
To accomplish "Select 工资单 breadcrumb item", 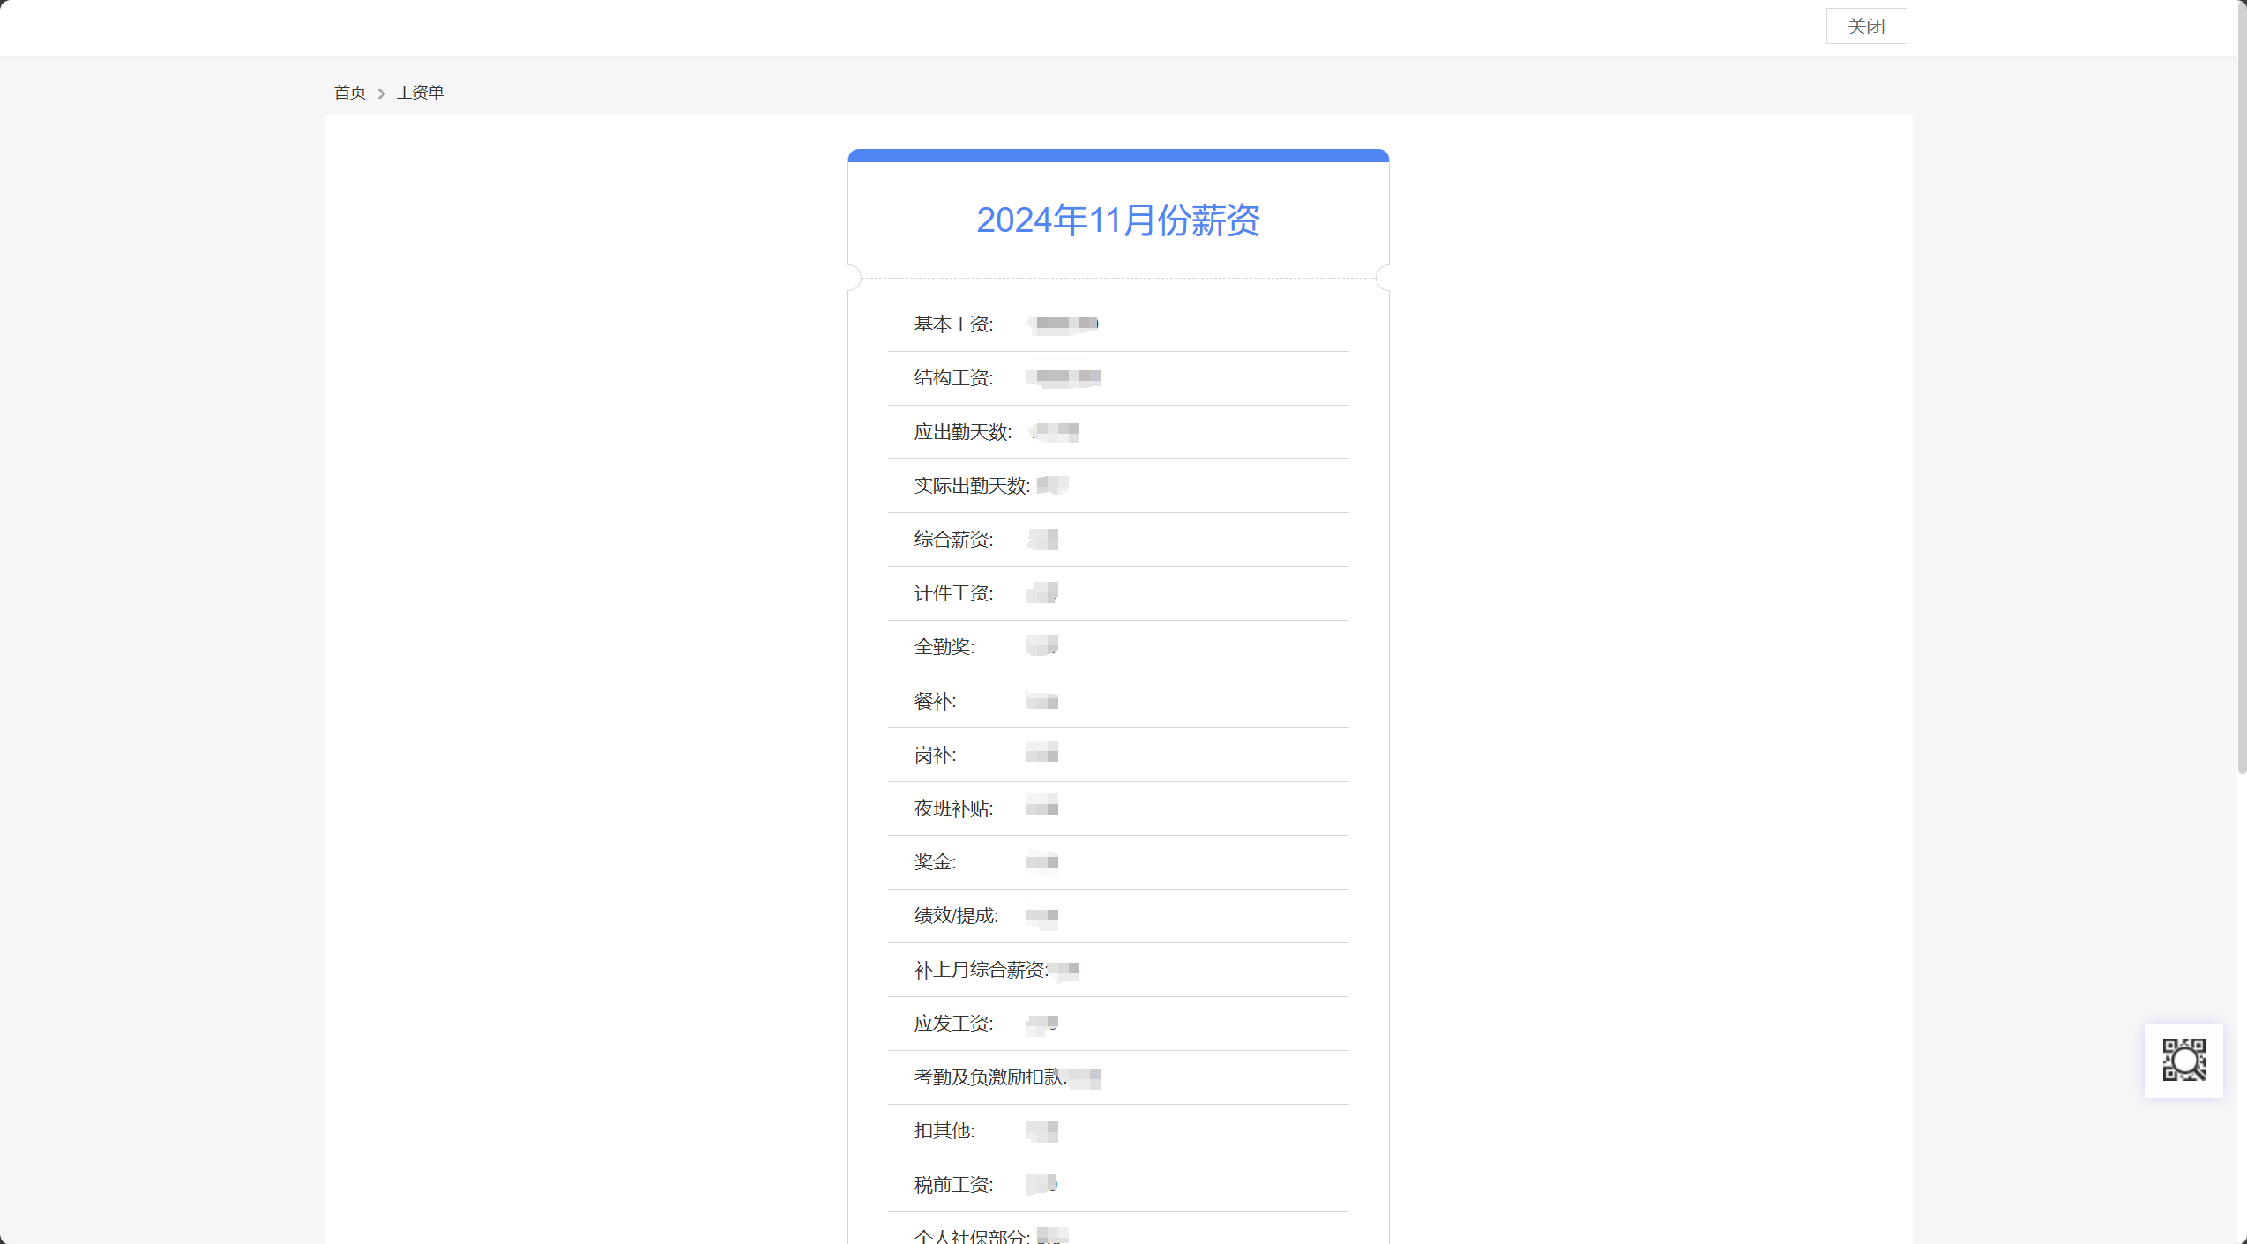I will (x=420, y=93).
